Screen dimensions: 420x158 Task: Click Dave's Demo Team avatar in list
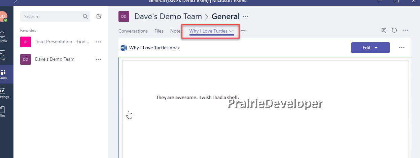26,59
